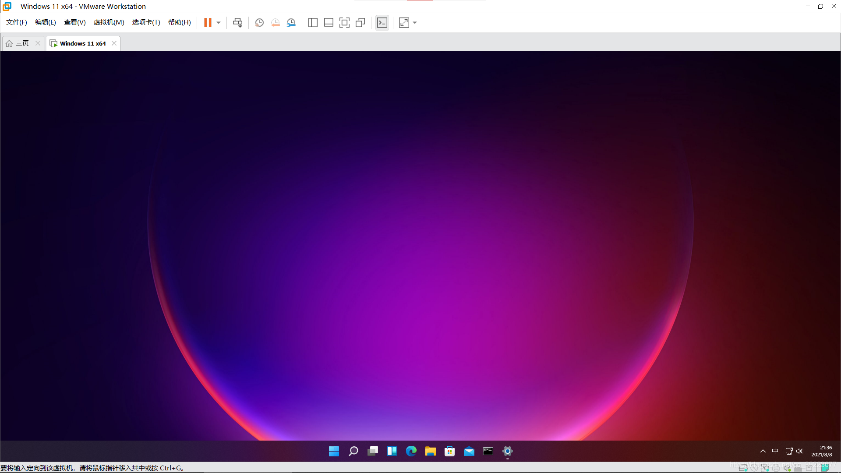Open File Explorer from the taskbar
The width and height of the screenshot is (841, 473).
[x=430, y=451]
